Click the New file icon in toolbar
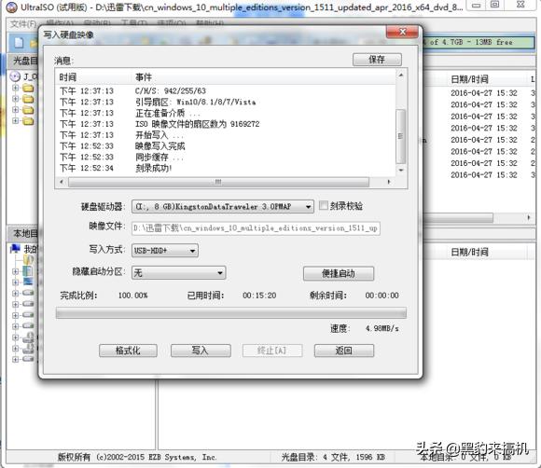Image resolution: width=541 pixels, height=468 pixels. coord(19,43)
